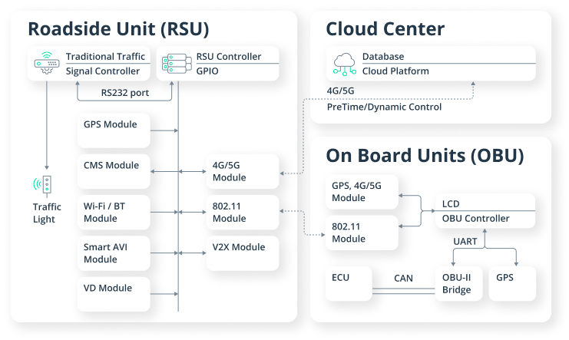Select the LCD OBU Controller box
The image size is (569, 340).
(x=484, y=212)
